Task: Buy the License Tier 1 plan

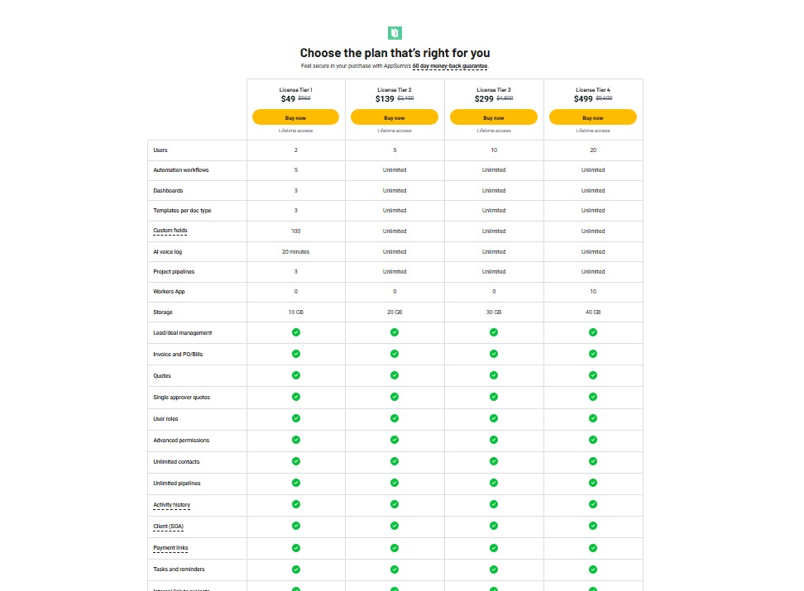Action: 295,117
